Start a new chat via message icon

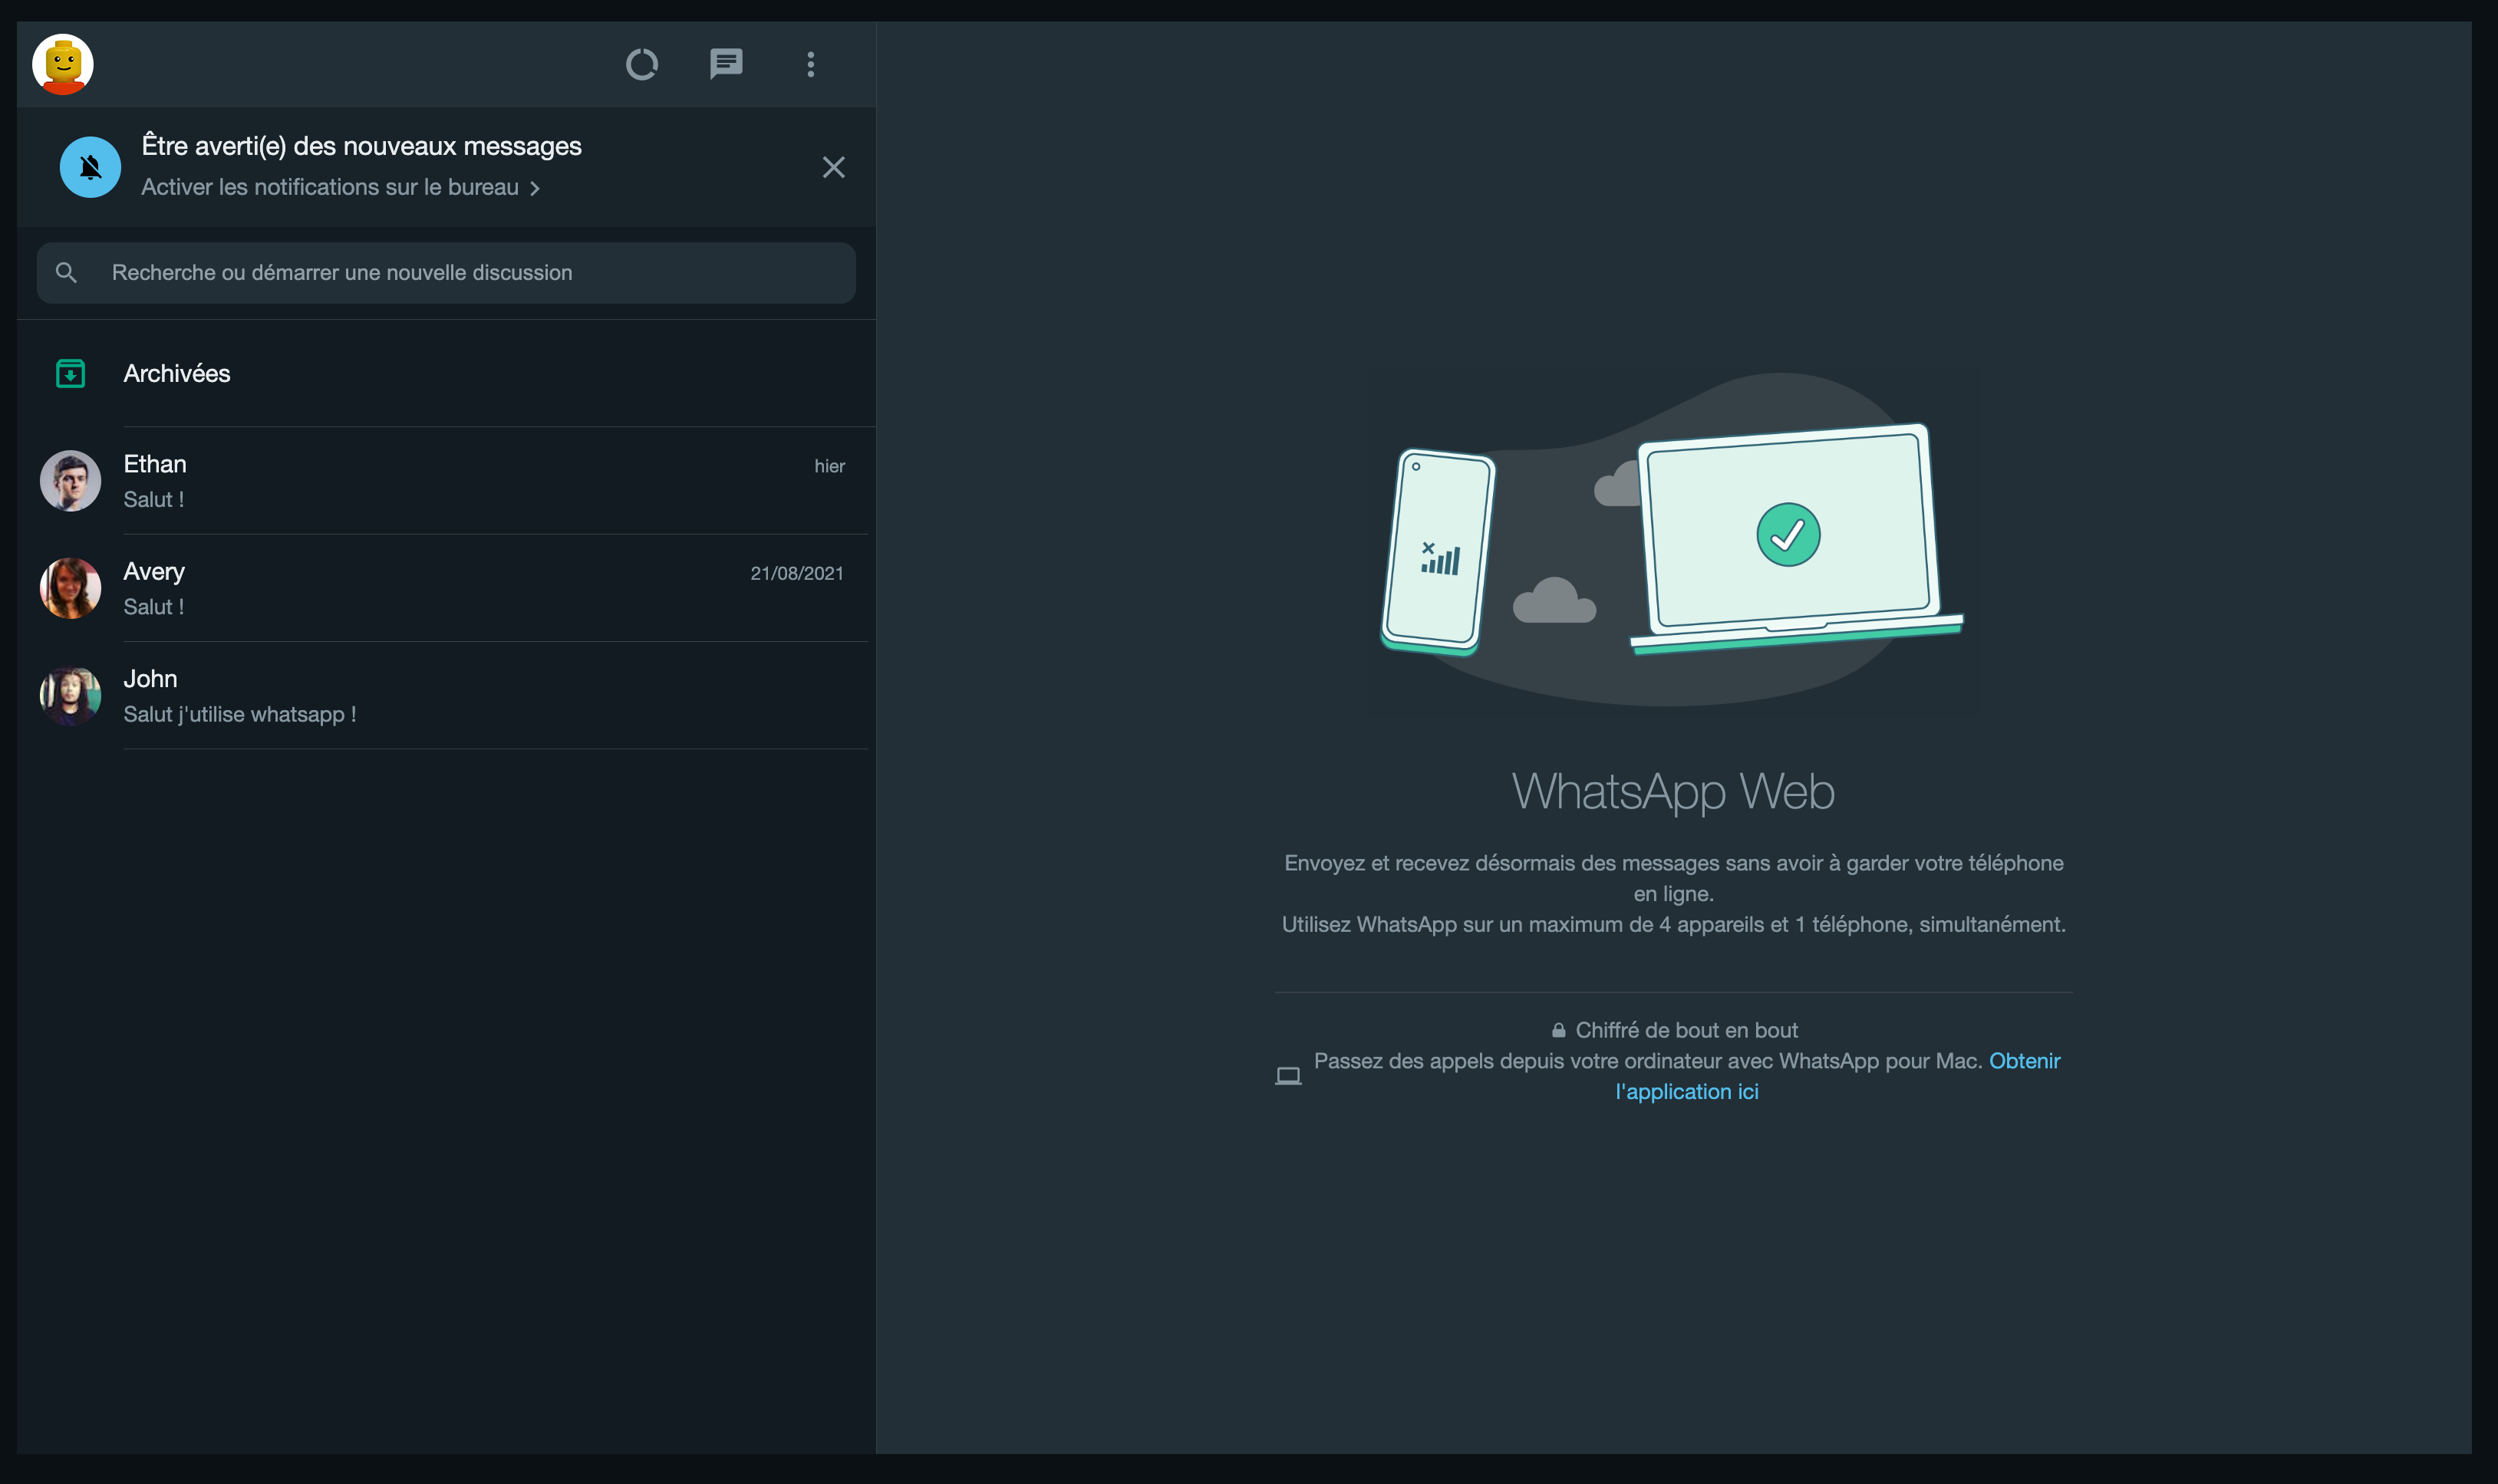click(725, 65)
